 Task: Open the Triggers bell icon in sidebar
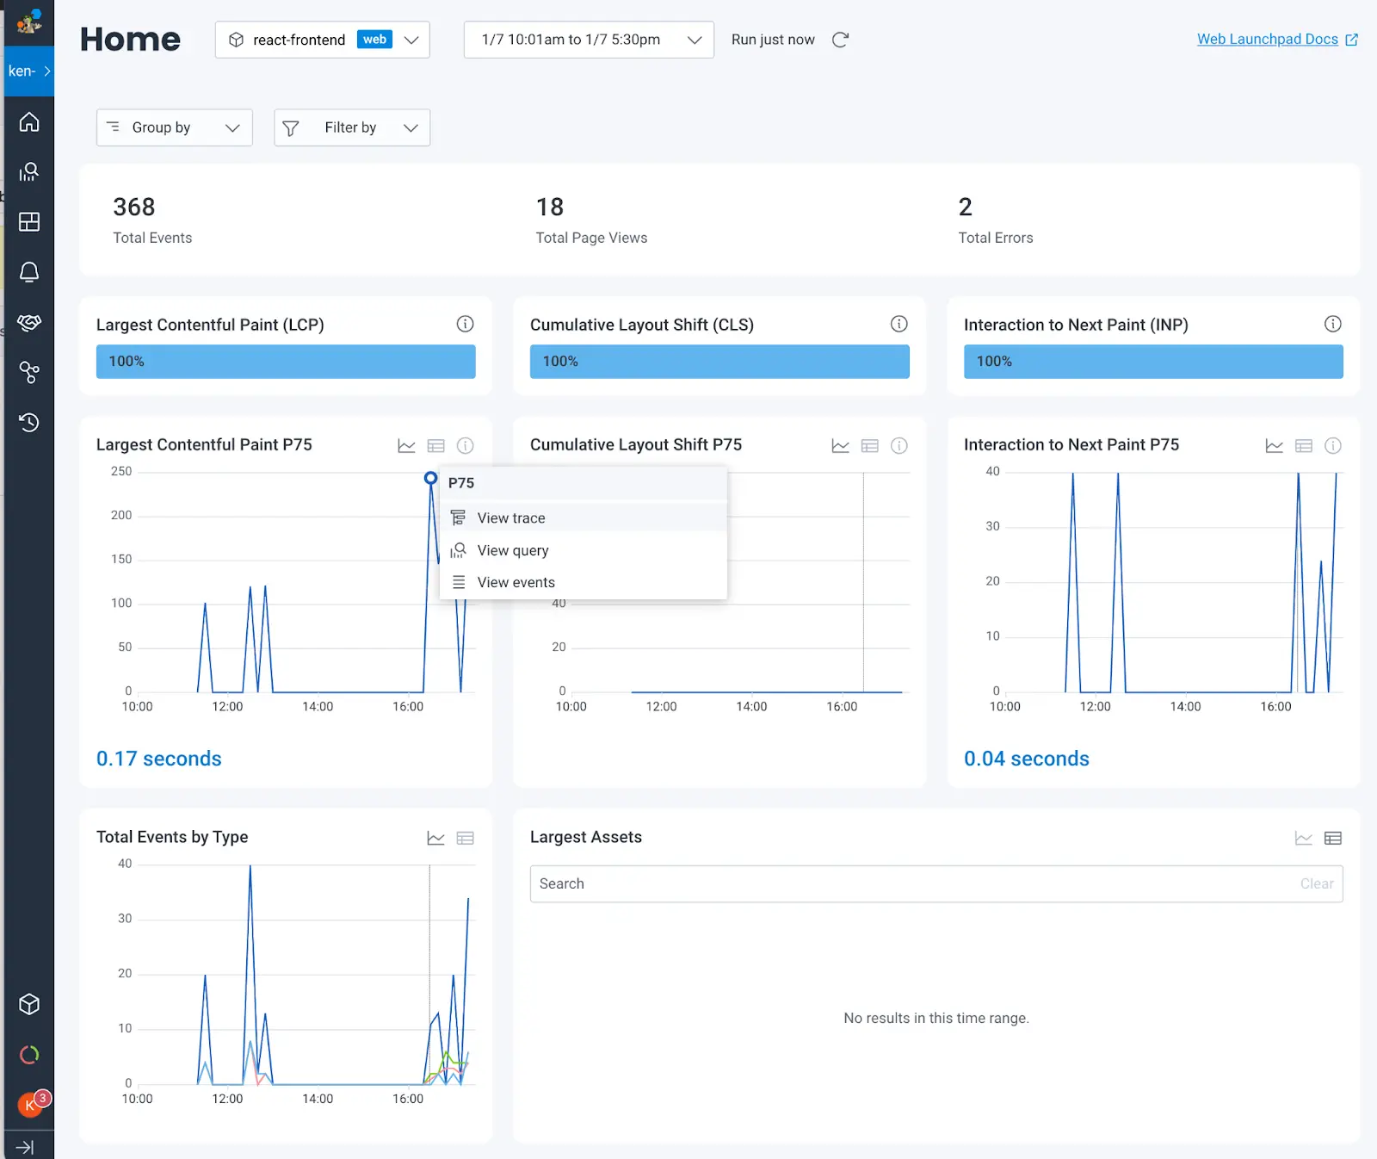(x=29, y=272)
